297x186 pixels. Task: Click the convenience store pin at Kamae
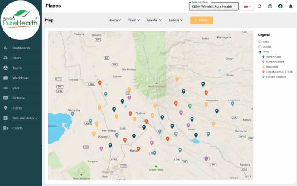[138, 149]
